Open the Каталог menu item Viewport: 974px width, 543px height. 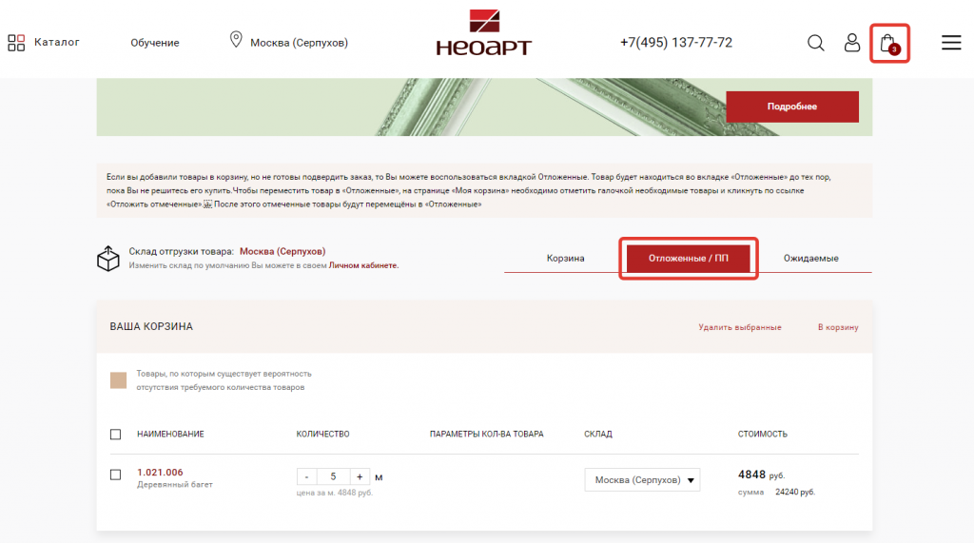56,42
